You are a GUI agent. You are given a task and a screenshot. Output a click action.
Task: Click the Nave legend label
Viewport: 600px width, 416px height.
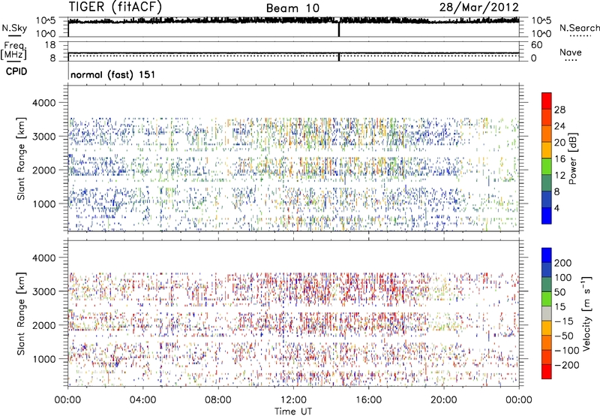pos(571,52)
